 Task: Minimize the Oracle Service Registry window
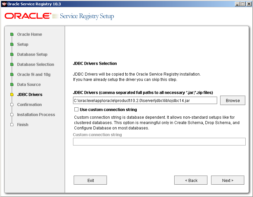tap(237, 4)
